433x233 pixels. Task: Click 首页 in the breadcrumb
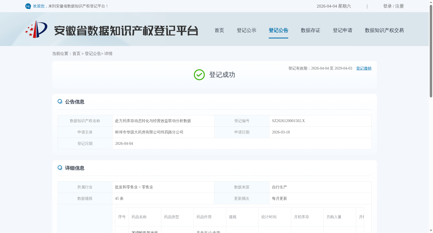point(76,54)
